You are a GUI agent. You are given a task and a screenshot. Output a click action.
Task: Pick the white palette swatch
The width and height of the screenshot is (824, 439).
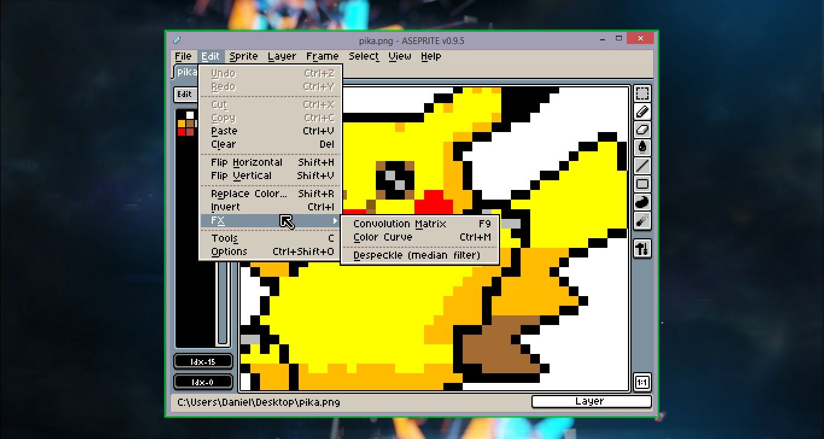(x=190, y=115)
